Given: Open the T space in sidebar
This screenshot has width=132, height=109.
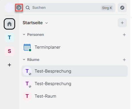Looking at the screenshot, I should pos(9,38).
